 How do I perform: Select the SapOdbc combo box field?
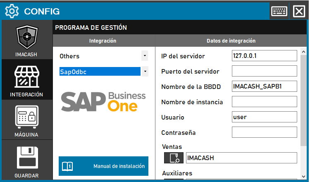100,72
